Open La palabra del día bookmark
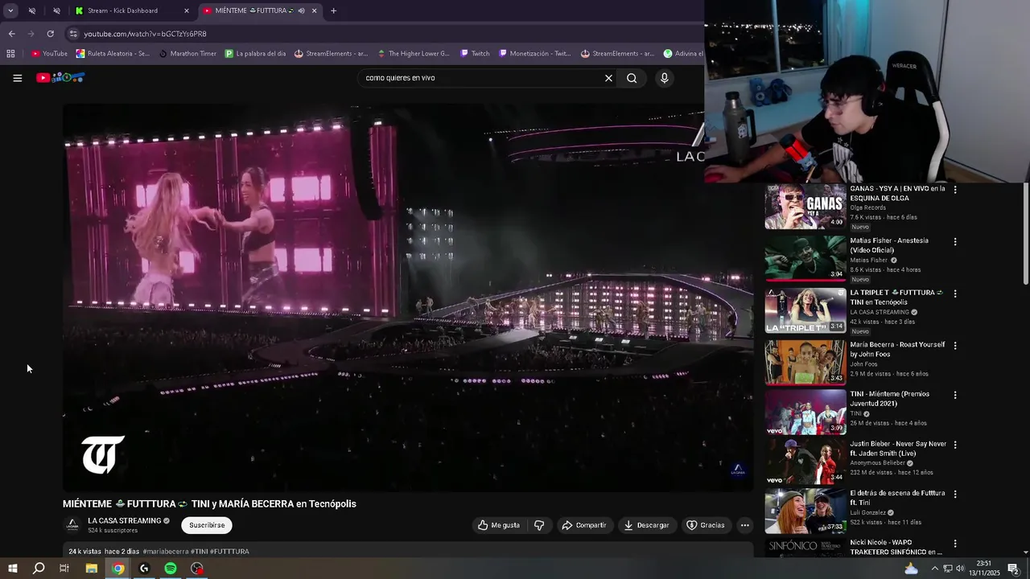Screen dimensions: 1030x579 pyautogui.click(x=255, y=54)
